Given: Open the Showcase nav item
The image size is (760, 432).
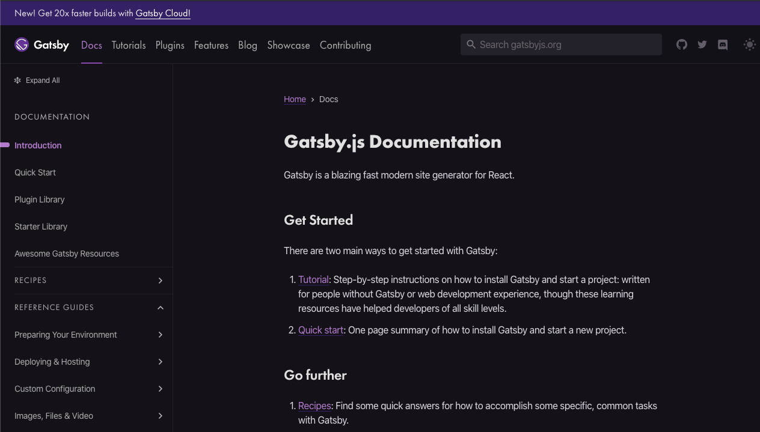Looking at the screenshot, I should pos(289,45).
